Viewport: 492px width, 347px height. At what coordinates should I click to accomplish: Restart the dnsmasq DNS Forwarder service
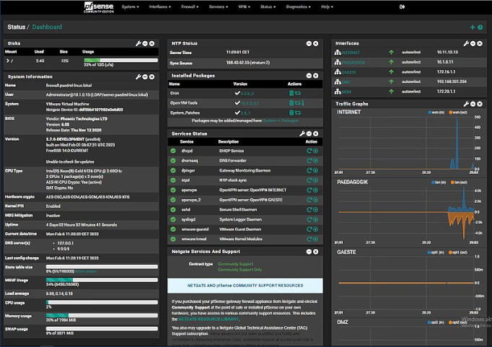[x=309, y=160]
